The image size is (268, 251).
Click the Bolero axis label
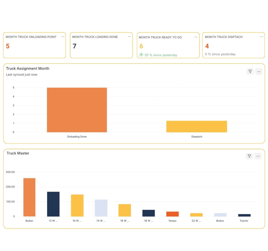click(x=220, y=221)
